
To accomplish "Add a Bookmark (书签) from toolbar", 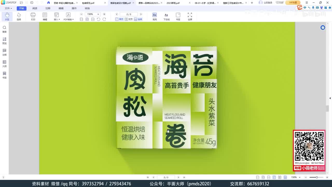I will tap(178, 16).
